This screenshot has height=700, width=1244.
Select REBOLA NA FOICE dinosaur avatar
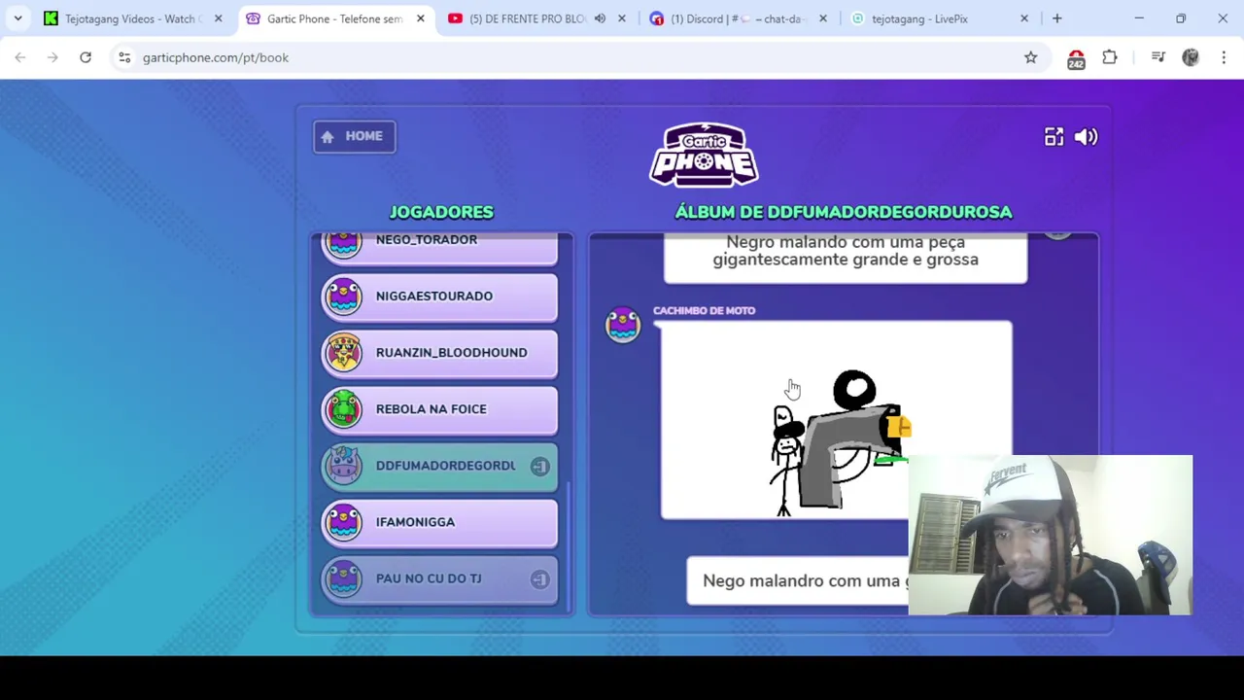pyautogui.click(x=343, y=408)
